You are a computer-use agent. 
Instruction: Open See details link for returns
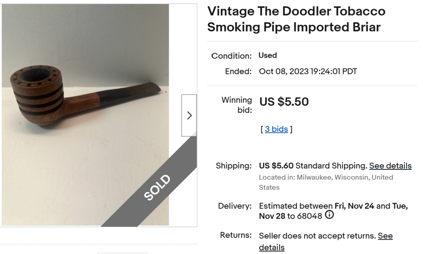click(x=385, y=236)
